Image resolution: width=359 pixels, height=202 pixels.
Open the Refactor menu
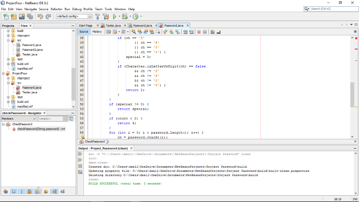pos(56,9)
